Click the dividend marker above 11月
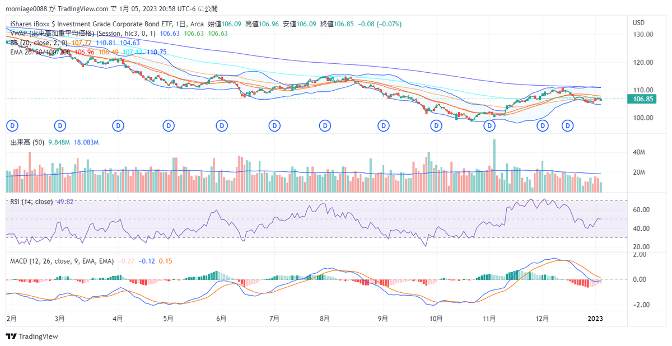This screenshot has width=672, height=346. [x=490, y=125]
